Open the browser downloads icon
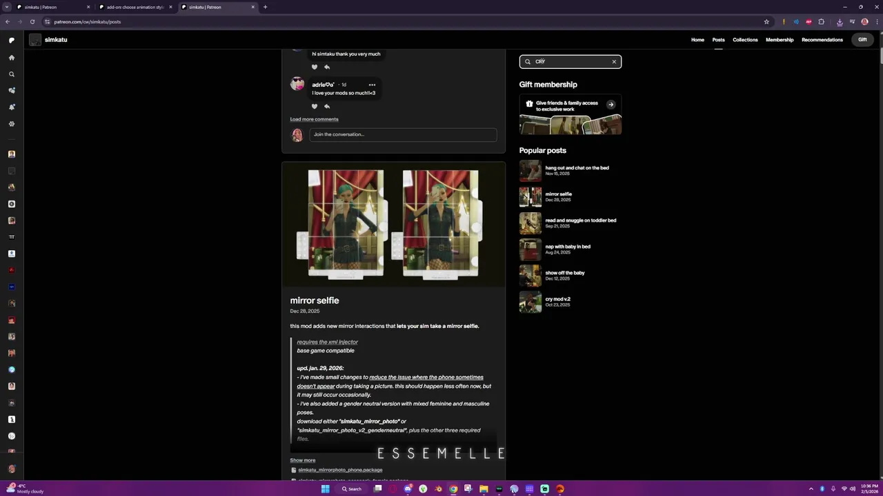 click(x=840, y=21)
